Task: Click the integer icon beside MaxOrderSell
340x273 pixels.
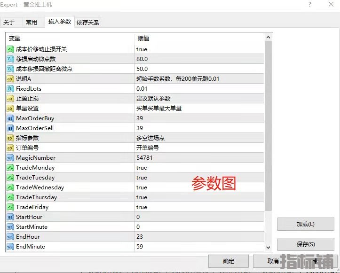Action: tap(10, 128)
